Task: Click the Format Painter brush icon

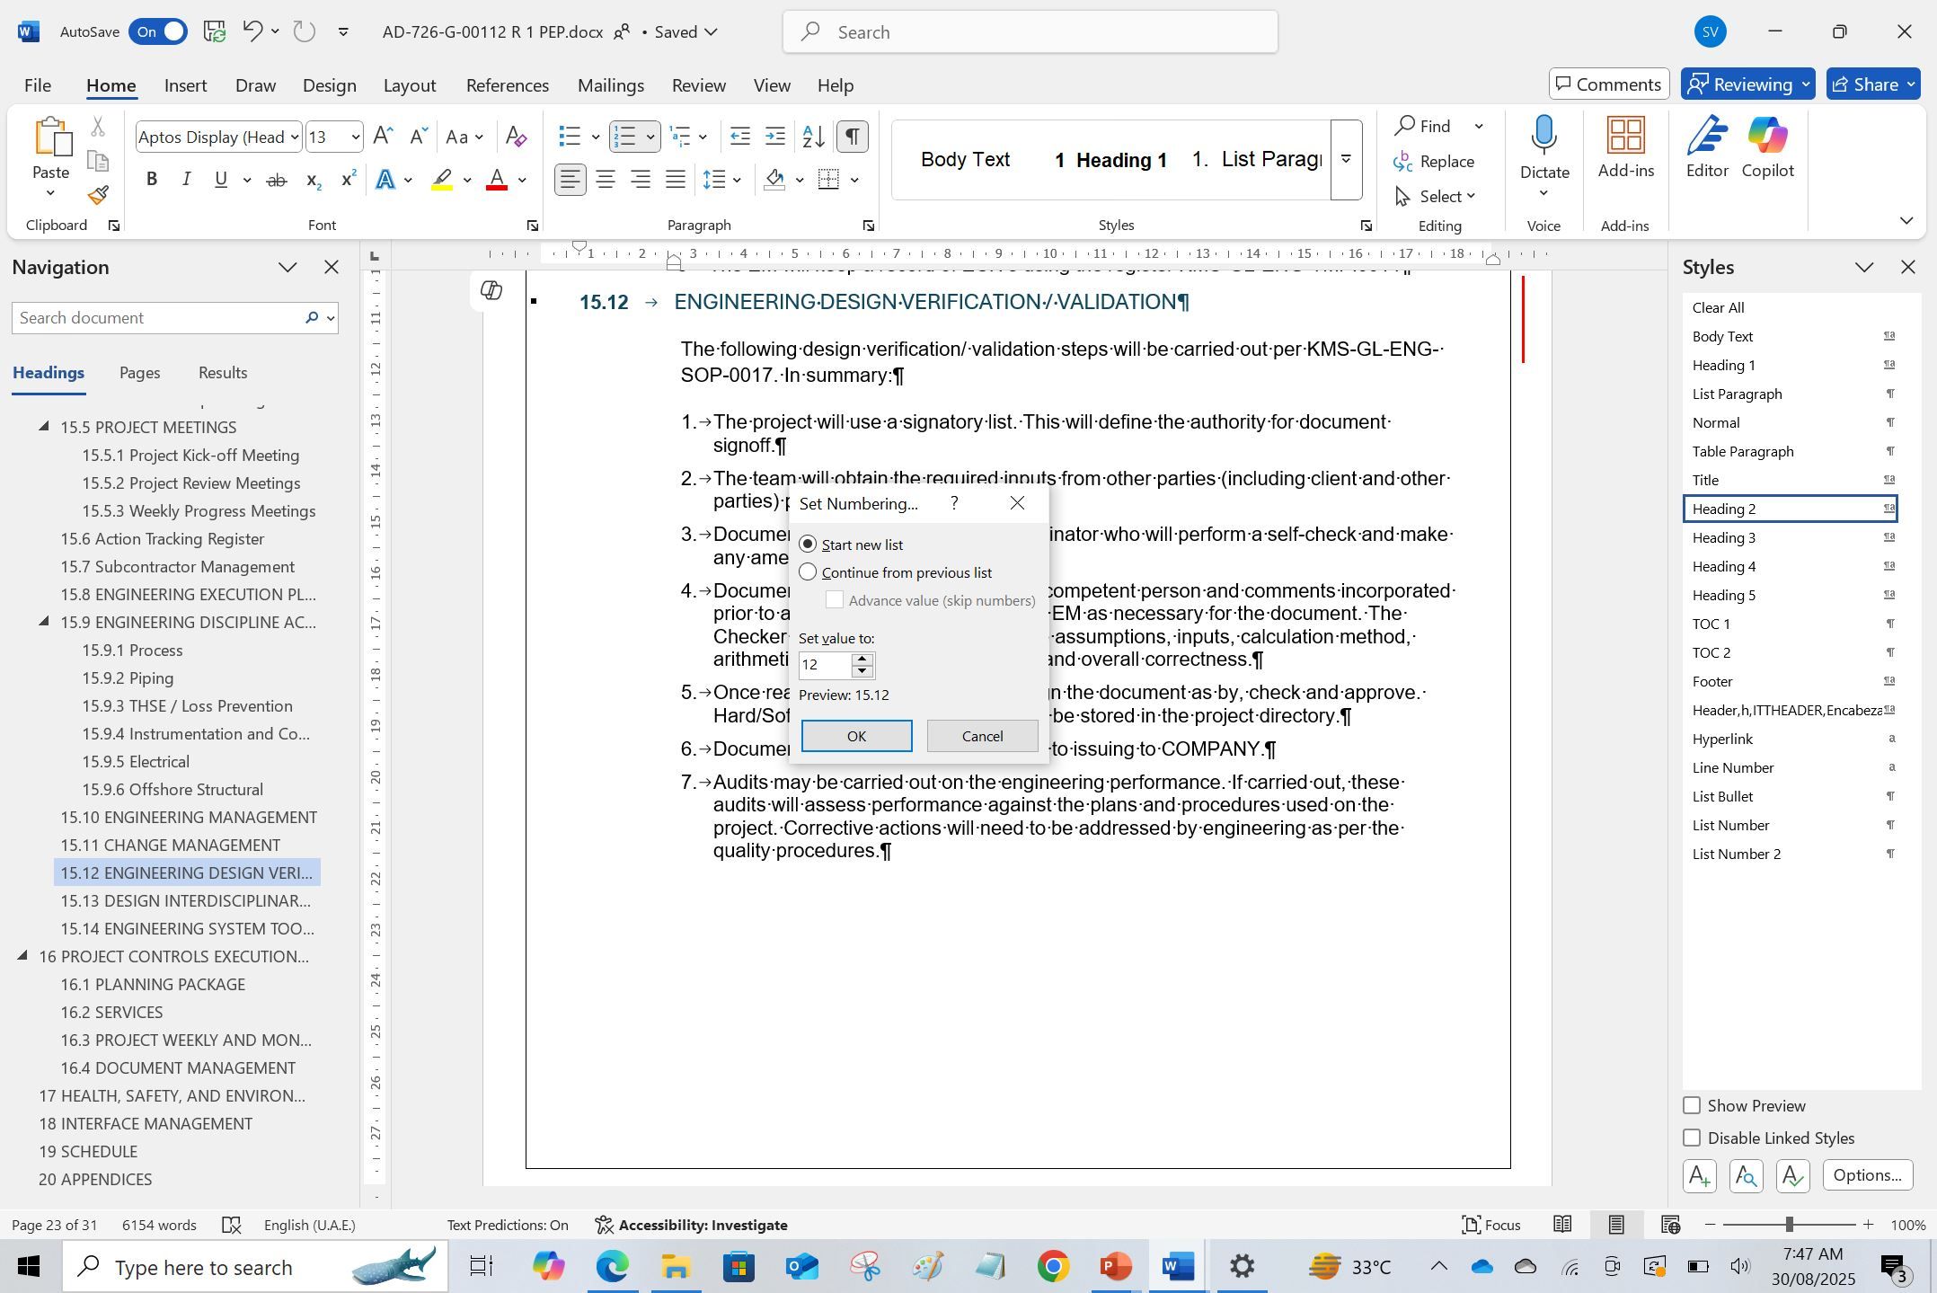Action: (98, 195)
